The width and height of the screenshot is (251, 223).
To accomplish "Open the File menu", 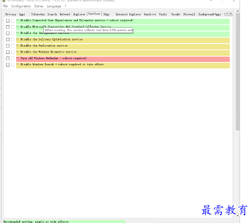I will [5, 6].
